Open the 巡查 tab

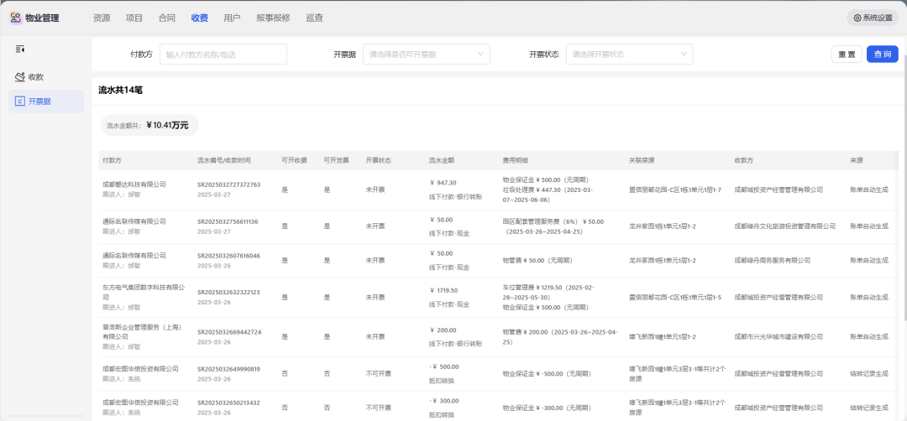tap(314, 18)
